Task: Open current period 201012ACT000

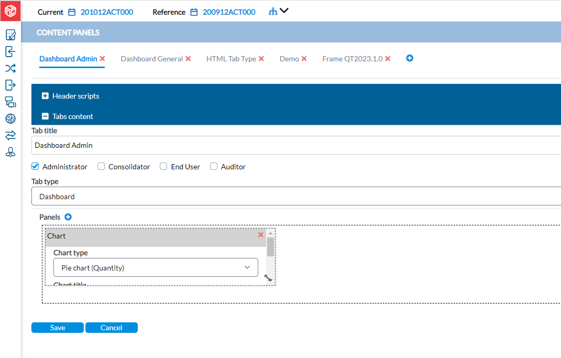Action: tap(107, 12)
